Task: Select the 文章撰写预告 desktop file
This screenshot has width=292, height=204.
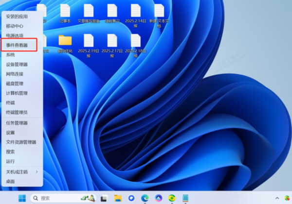Action: point(89,14)
